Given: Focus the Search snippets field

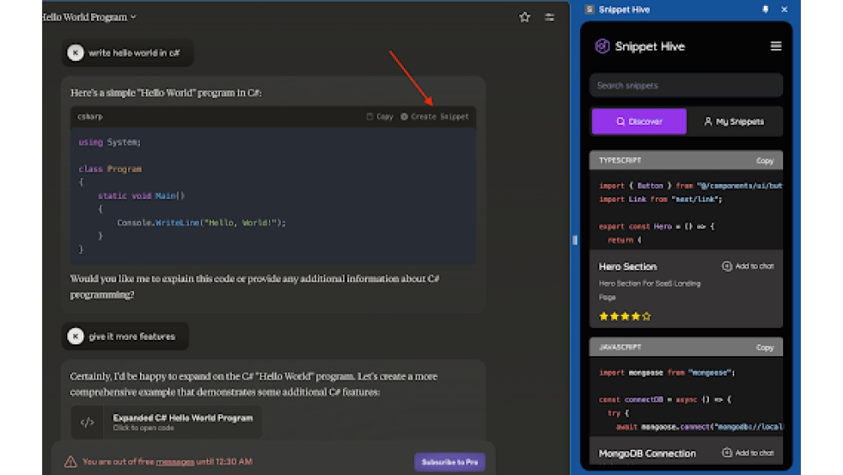Looking at the screenshot, I should tap(686, 85).
